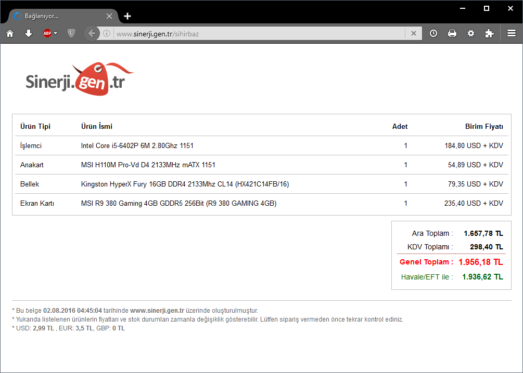Click the Ürün İsmi column header

(97, 127)
